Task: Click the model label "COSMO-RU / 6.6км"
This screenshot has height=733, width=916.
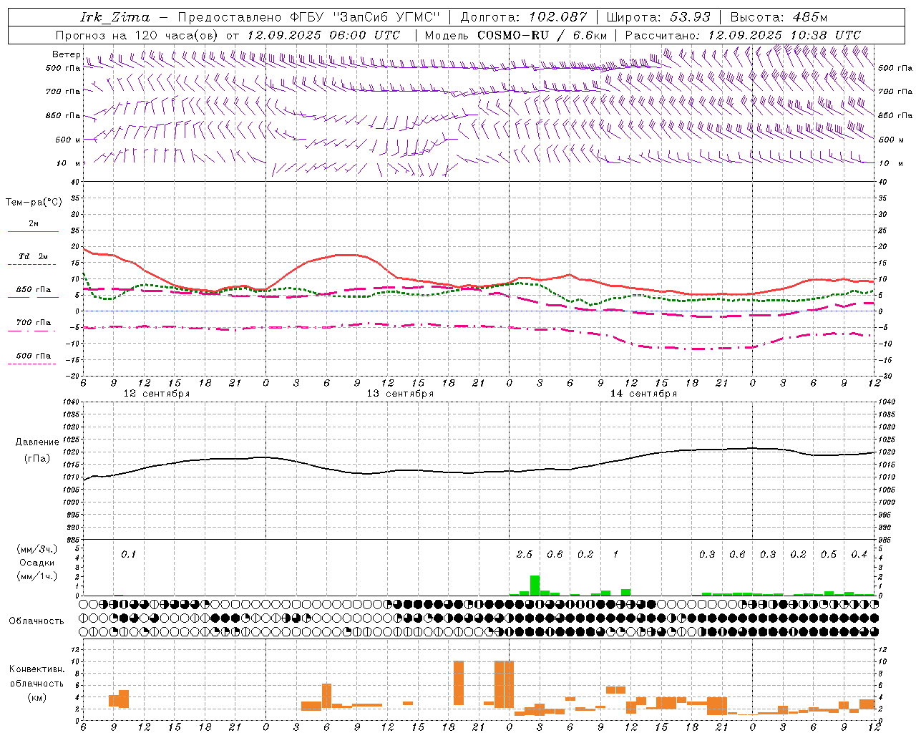Action: click(x=542, y=35)
